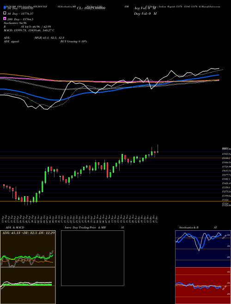Click the ADX (MGR) 45.1, 32.5, 12.3 readout
Screen dimensions: 231x304
[x=34, y=38]
